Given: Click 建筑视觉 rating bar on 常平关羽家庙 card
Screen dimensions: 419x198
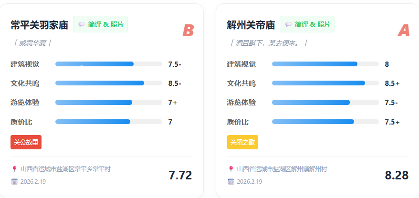Looking at the screenshot, I should point(108,64).
